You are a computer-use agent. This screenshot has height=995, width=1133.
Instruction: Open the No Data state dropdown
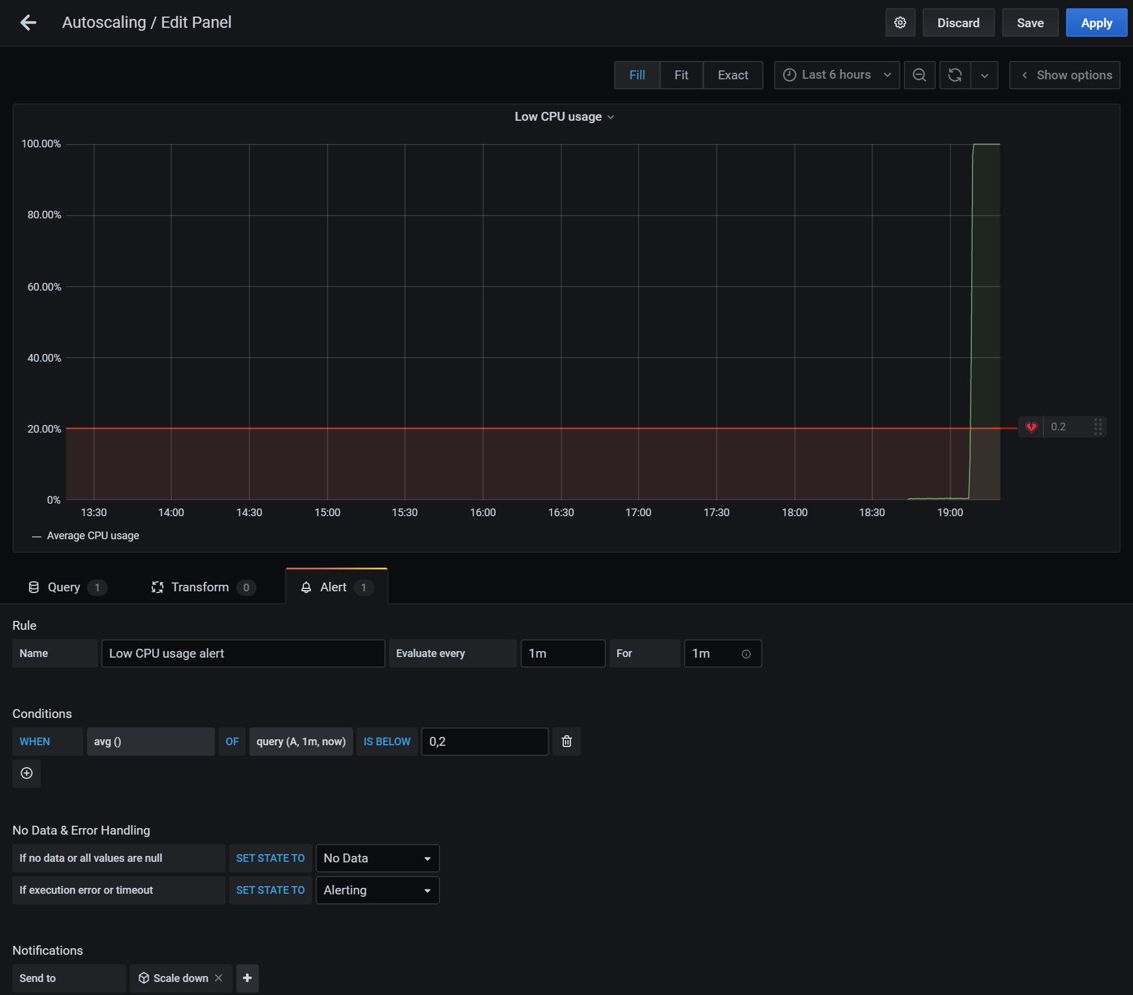pos(377,858)
